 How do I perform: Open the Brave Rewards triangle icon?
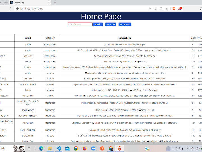click(x=180, y=8)
